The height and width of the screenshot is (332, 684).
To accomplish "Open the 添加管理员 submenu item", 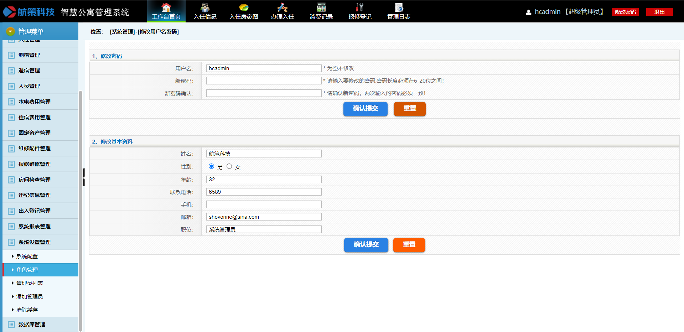I will tap(30, 297).
